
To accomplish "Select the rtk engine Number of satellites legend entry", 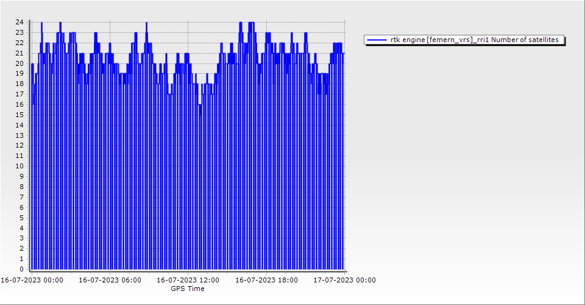I will 474,40.
